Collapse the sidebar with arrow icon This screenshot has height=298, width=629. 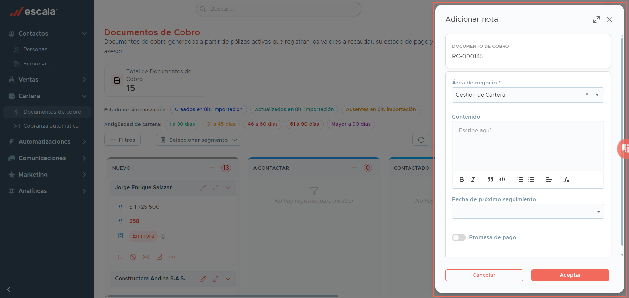[x=9, y=289]
